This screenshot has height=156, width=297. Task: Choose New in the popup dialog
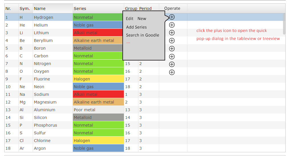coord(142,19)
